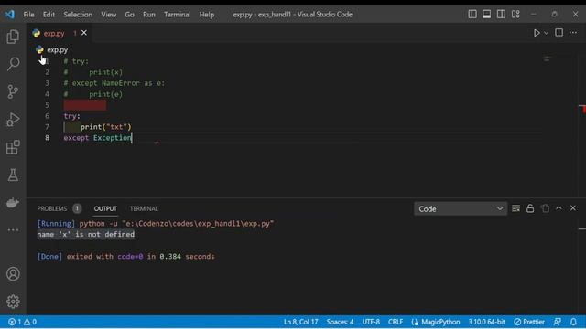
Task: Open the Go menu
Action: coord(129,15)
